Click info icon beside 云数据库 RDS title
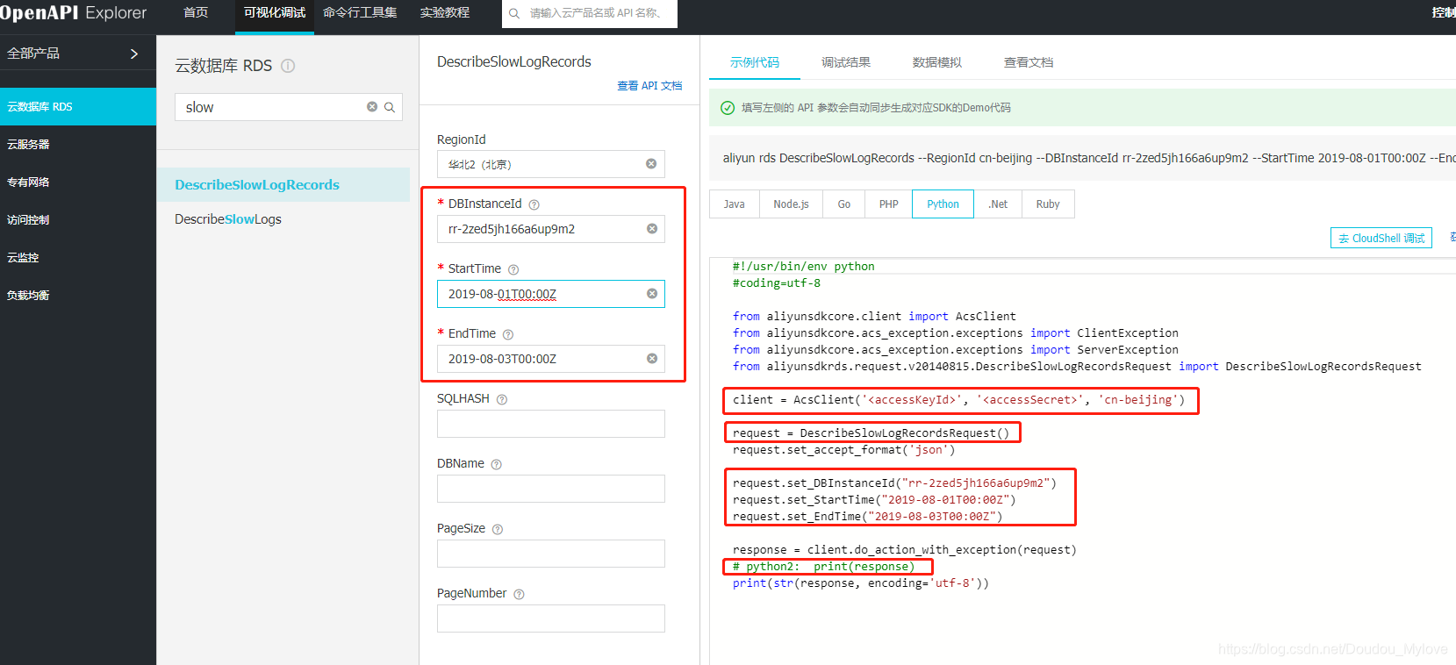 pos(288,66)
